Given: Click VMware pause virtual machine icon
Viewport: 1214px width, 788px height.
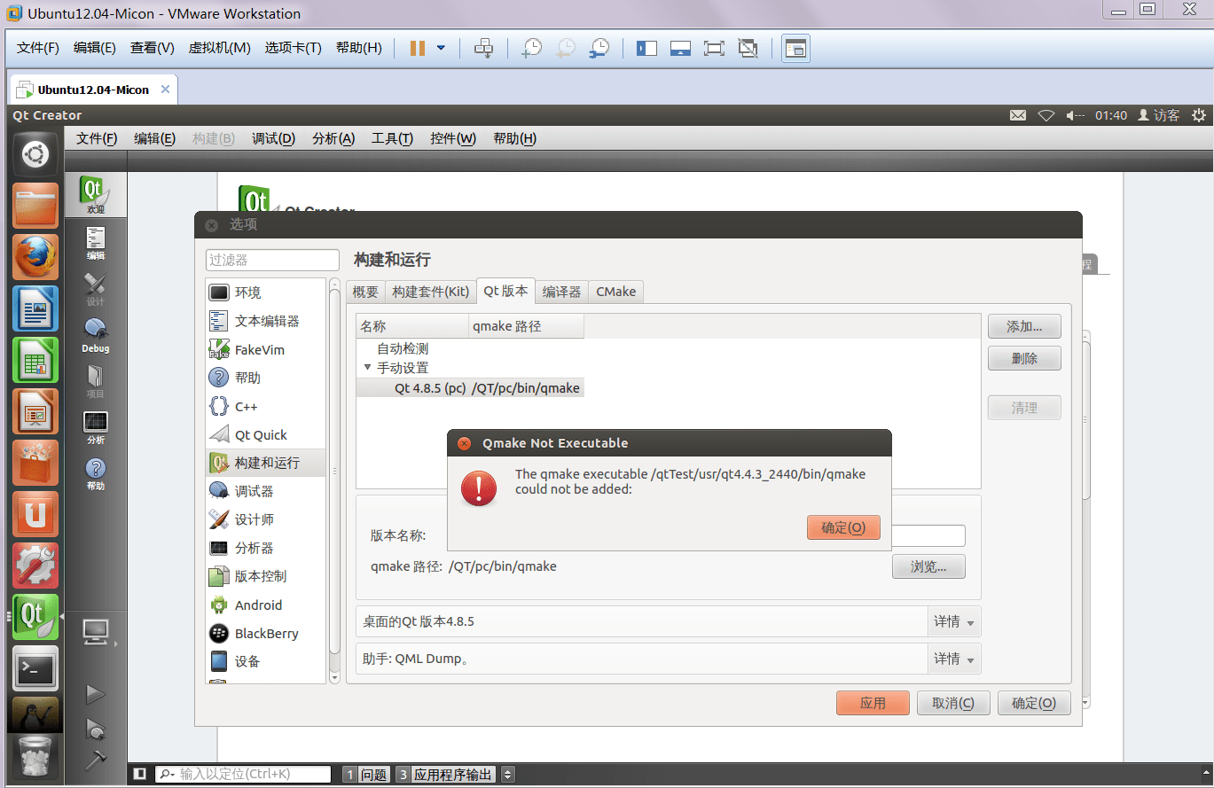Looking at the screenshot, I should click(418, 48).
